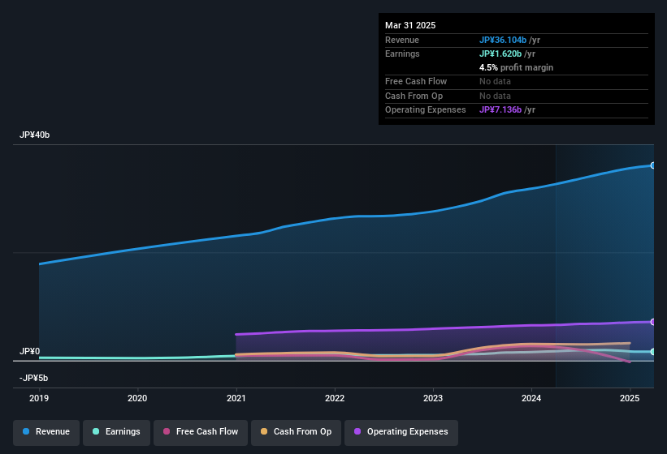Click the 2019 x-axis label
This screenshot has height=454, width=667.
39,398
